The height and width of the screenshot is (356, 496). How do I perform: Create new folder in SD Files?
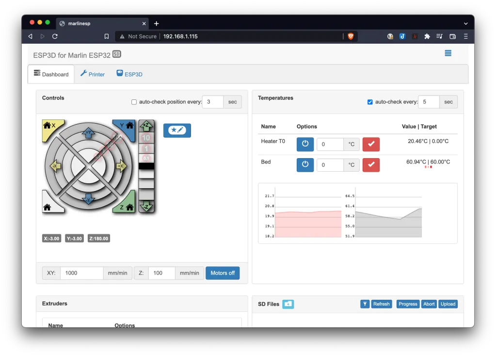click(288, 304)
